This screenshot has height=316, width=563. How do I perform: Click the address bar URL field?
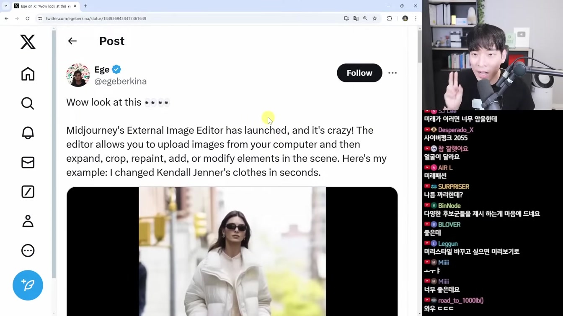[193, 18]
